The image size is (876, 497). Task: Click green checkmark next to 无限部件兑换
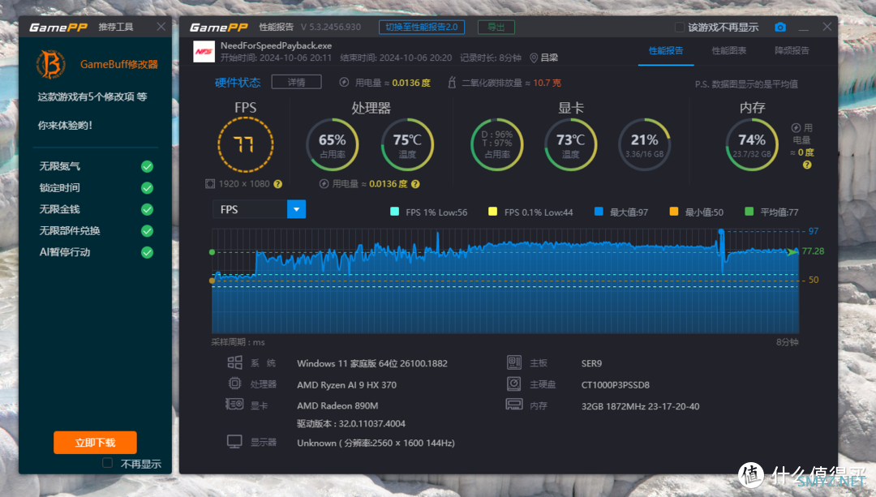[147, 230]
